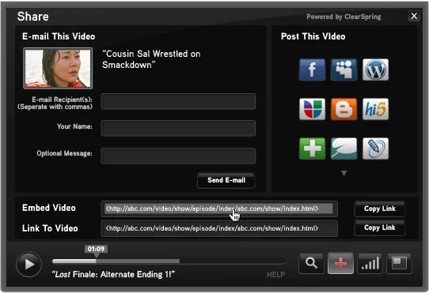Click the video progress bar
This screenshot has height=293, width=429.
(169, 261)
